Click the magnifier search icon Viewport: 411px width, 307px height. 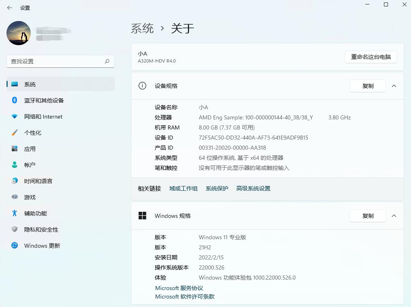click(107, 61)
